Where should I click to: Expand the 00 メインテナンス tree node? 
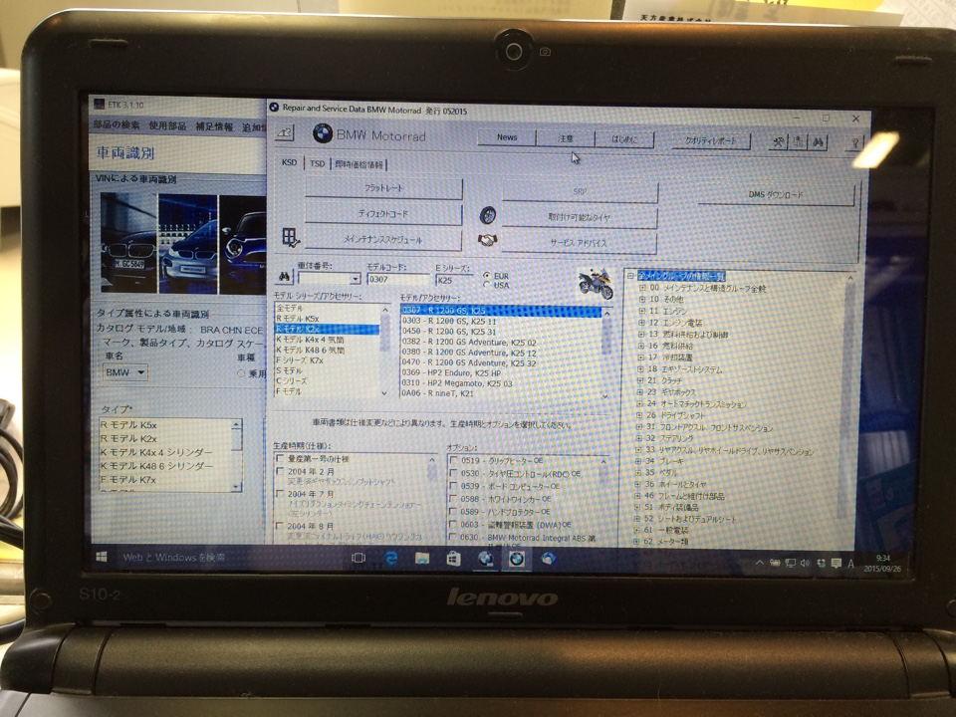(x=641, y=288)
